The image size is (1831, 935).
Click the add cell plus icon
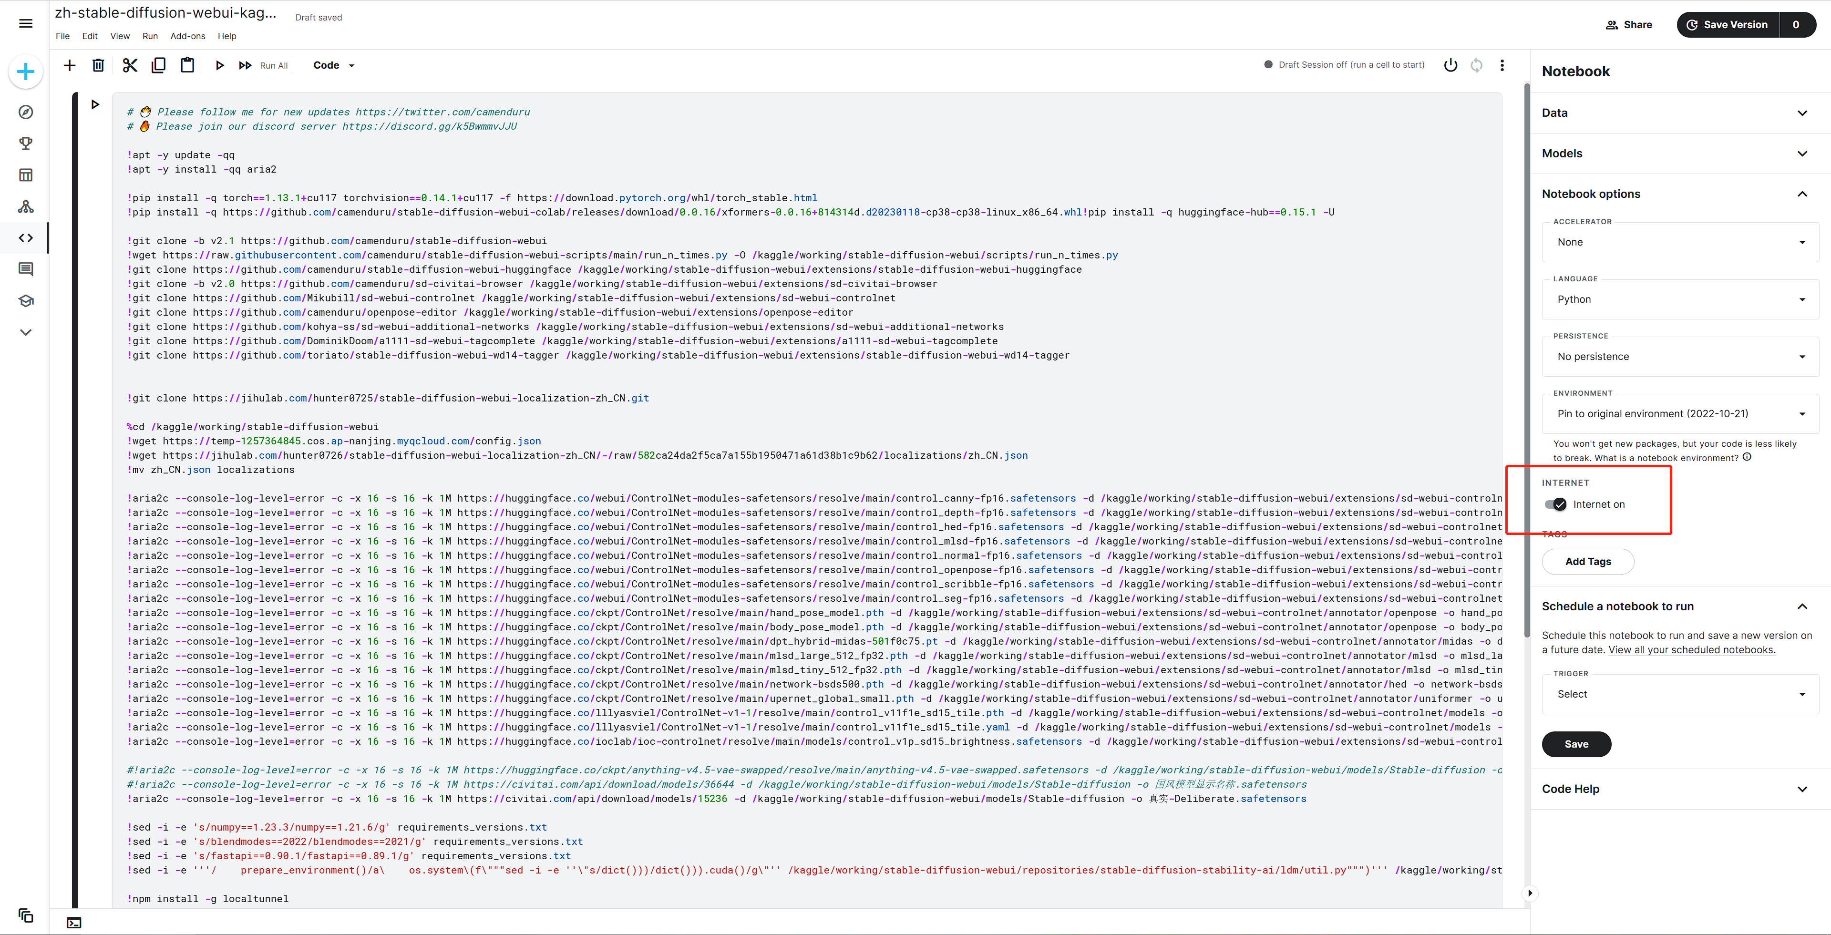[x=70, y=65]
